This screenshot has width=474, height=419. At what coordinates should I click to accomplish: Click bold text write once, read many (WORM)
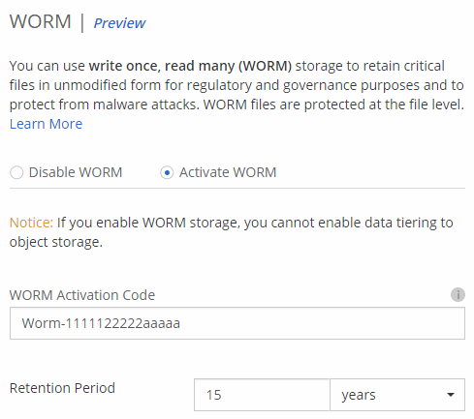coord(190,66)
